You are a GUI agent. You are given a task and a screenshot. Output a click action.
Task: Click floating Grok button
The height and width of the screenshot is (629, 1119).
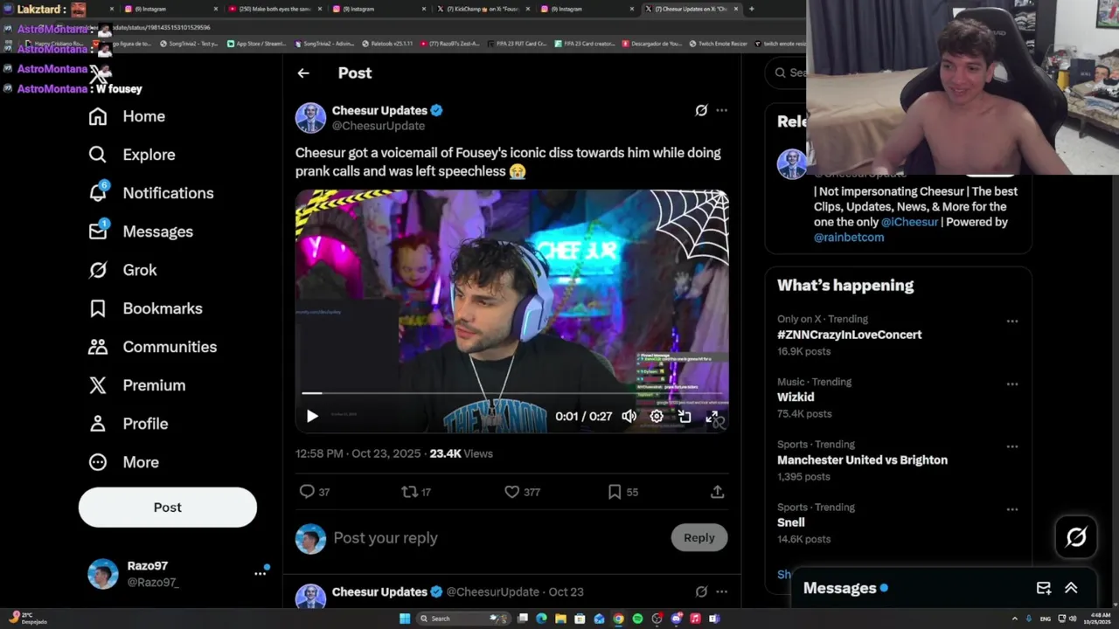tap(1076, 537)
